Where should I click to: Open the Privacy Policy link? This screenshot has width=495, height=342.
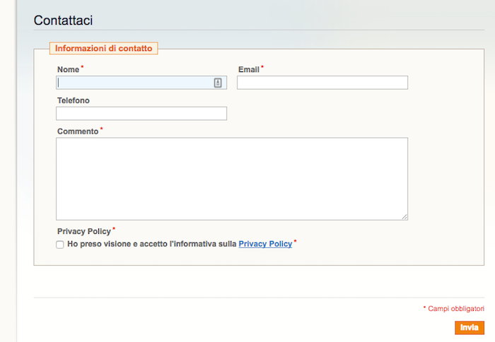265,244
